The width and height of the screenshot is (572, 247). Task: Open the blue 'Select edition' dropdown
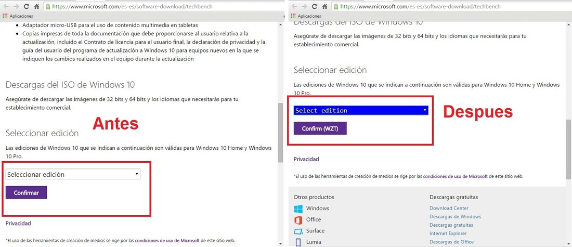click(x=361, y=111)
